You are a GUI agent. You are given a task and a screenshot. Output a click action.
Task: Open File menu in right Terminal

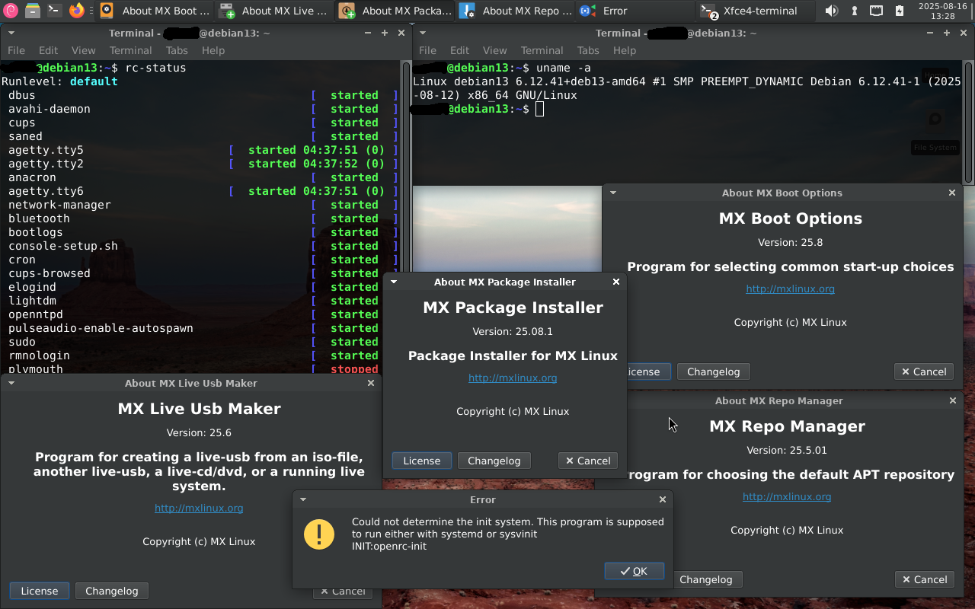point(427,50)
